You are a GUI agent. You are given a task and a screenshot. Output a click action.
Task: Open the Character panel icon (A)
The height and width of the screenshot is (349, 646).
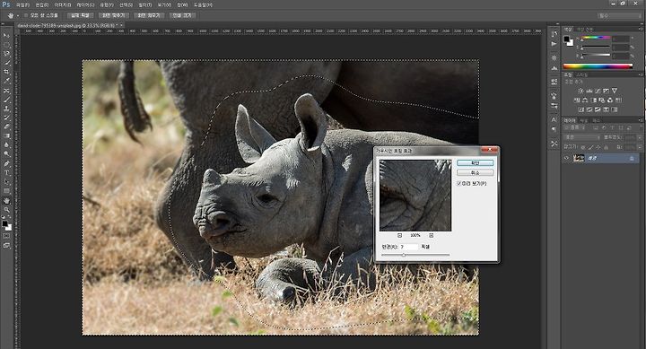pyautogui.click(x=554, y=119)
